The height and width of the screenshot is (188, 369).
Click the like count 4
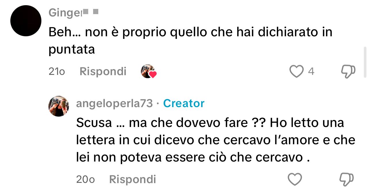click(311, 71)
